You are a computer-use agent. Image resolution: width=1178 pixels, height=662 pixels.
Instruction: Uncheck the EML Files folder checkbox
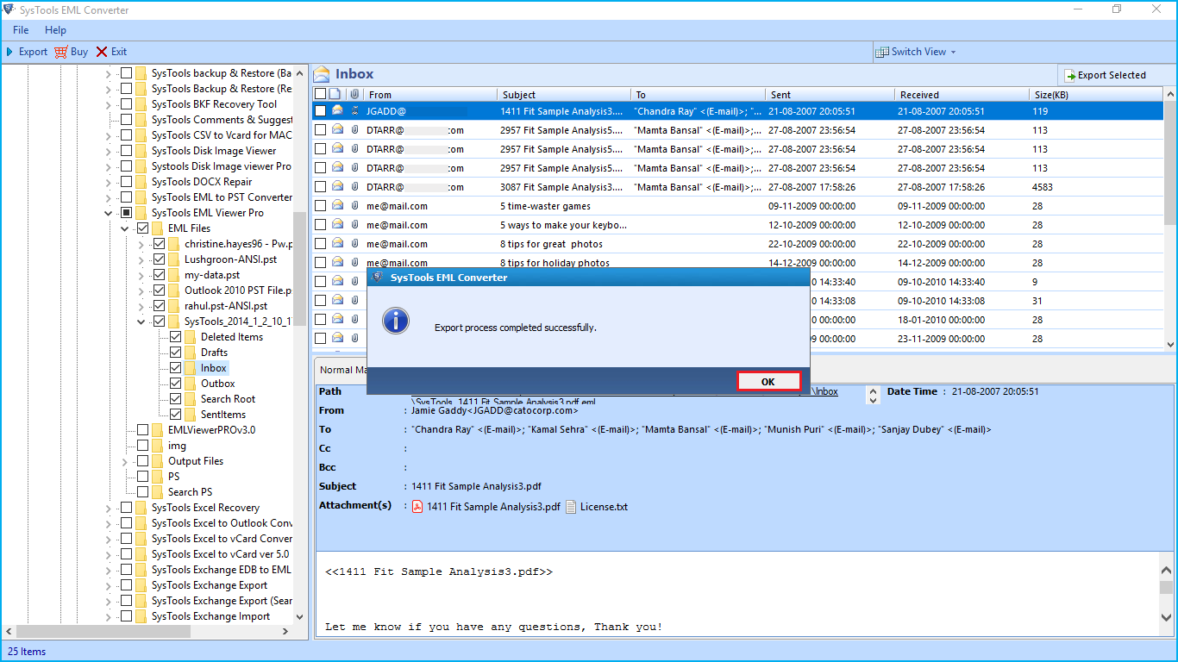[x=143, y=228]
